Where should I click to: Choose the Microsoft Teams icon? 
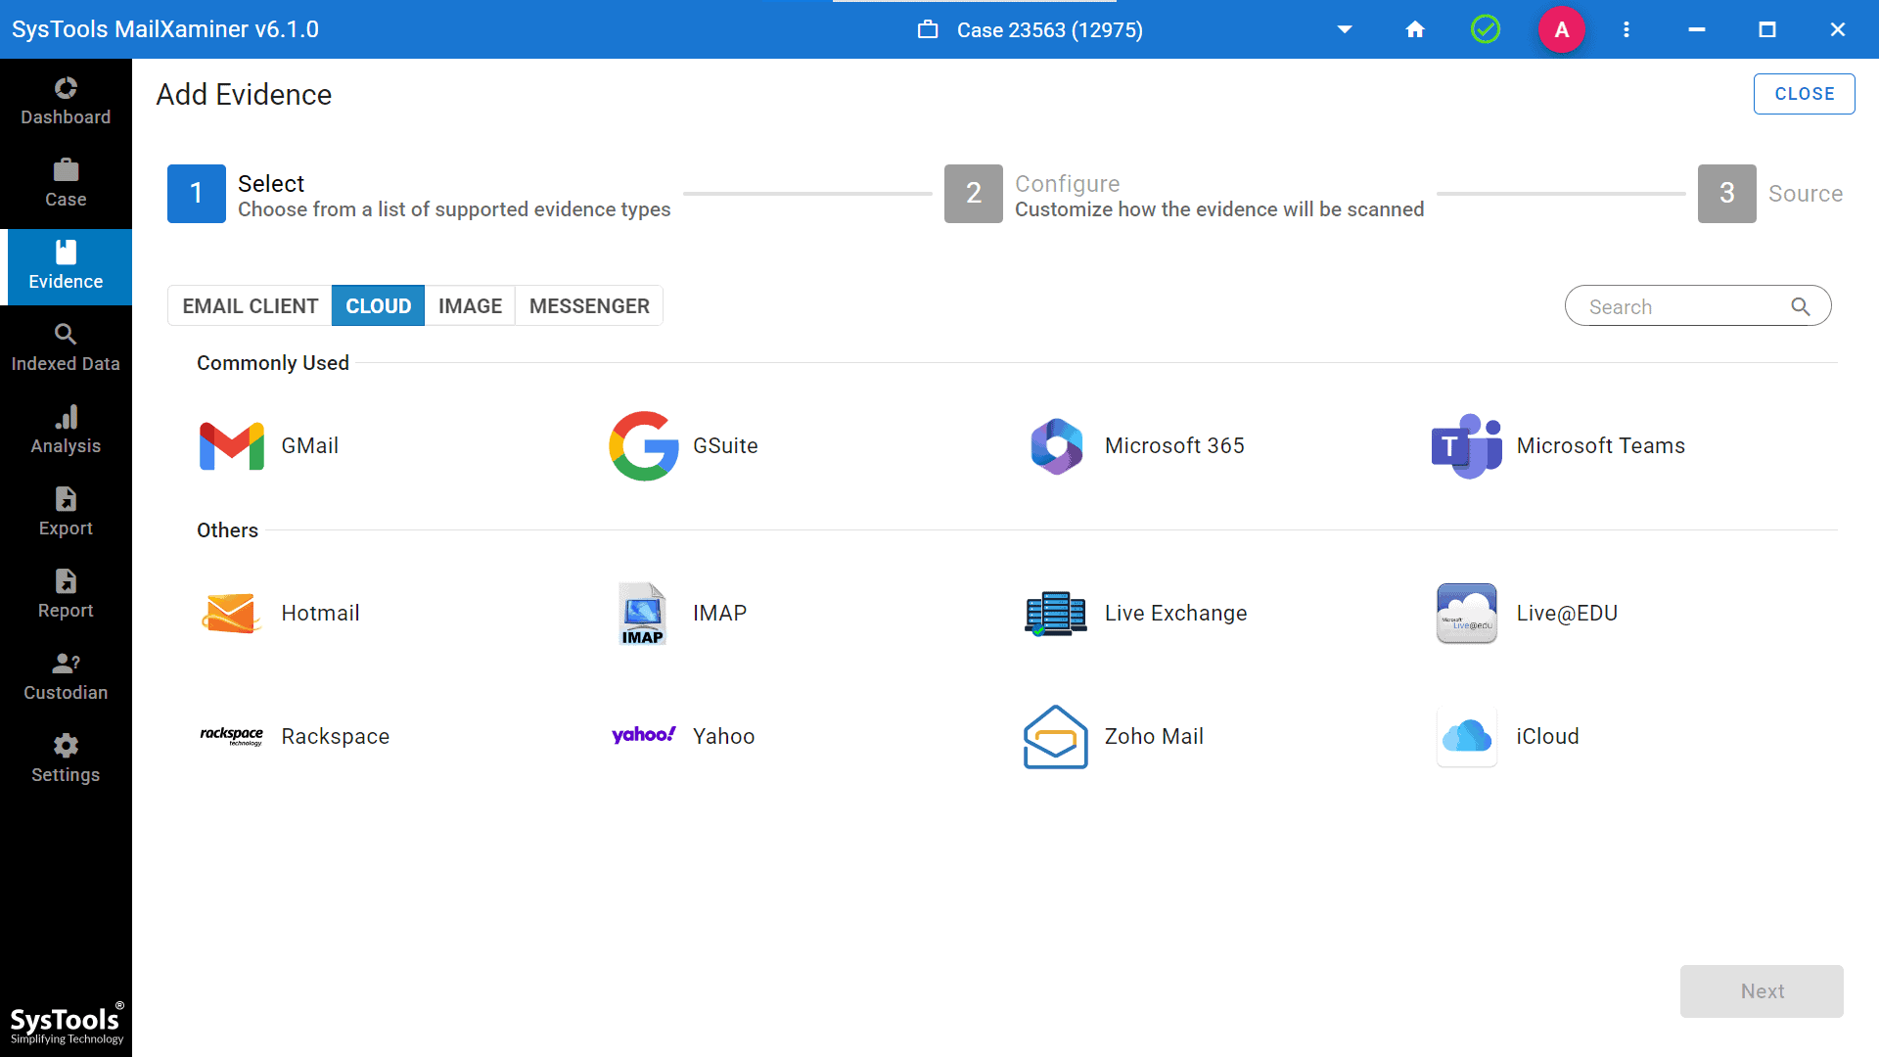1467,446
